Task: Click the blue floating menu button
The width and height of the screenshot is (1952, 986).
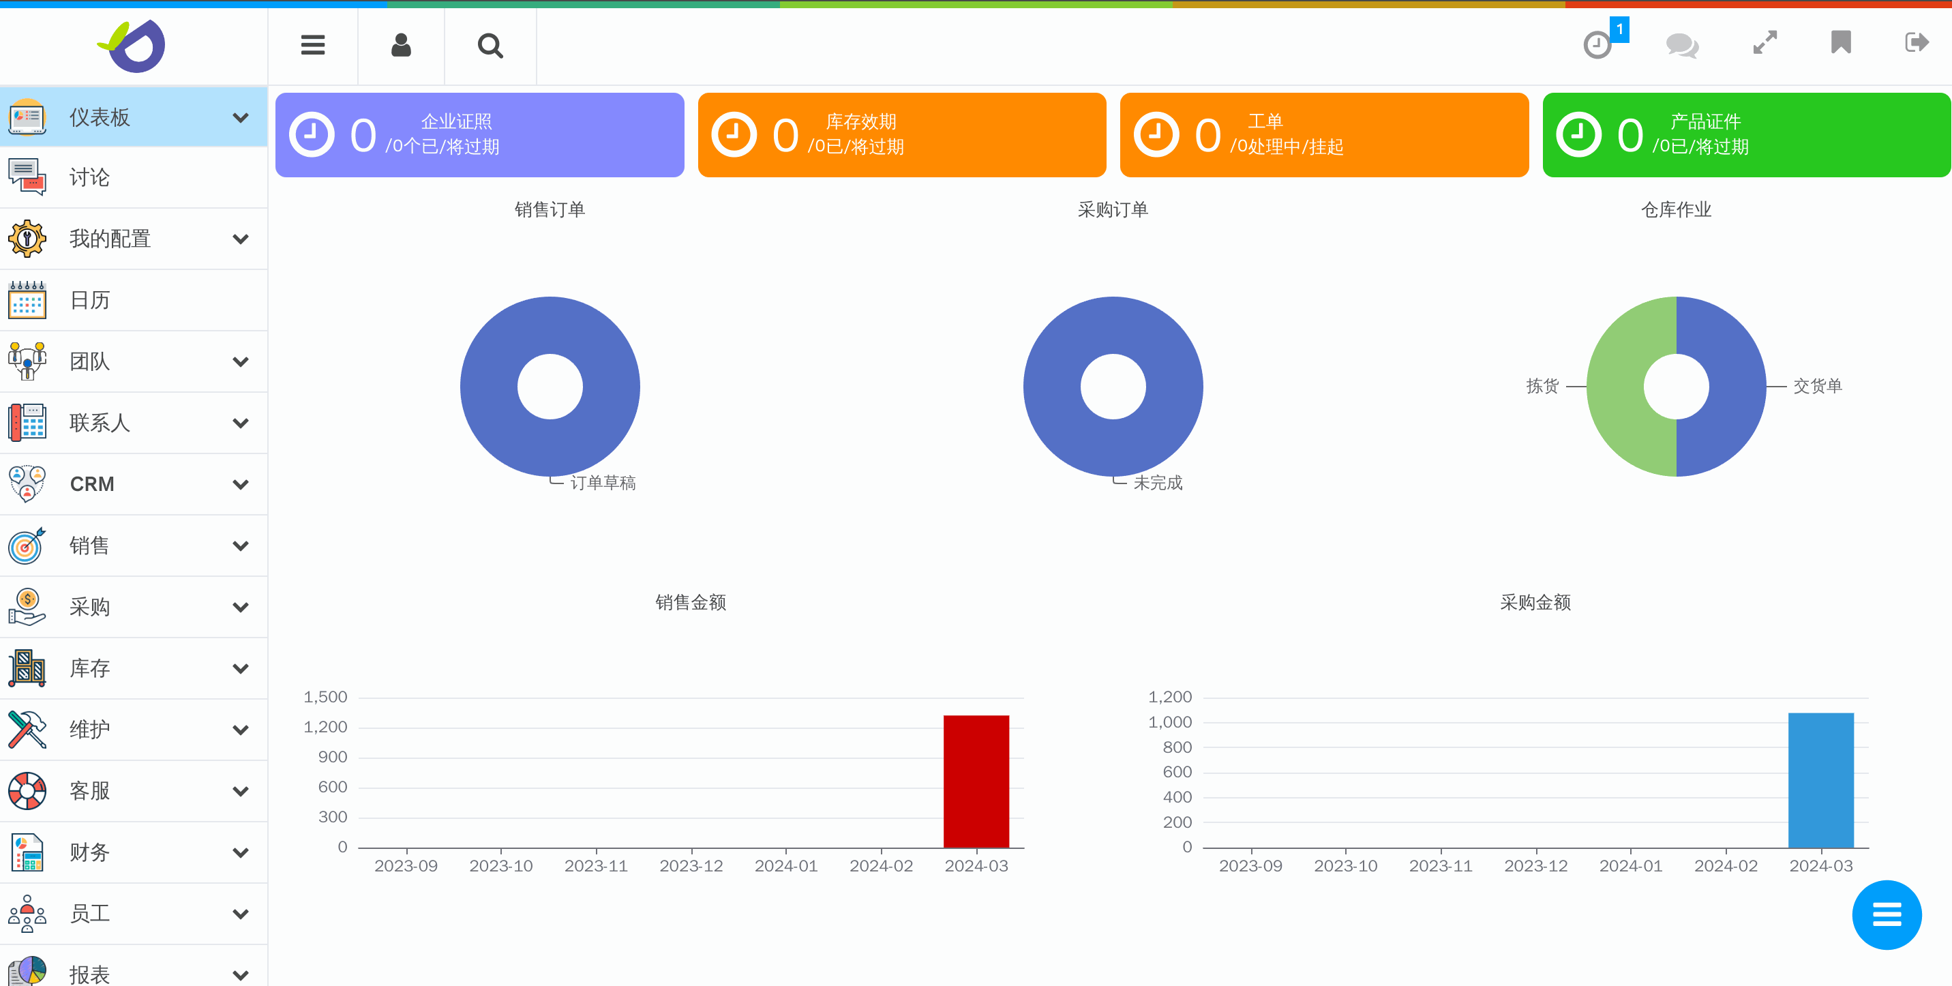Action: [1886, 914]
